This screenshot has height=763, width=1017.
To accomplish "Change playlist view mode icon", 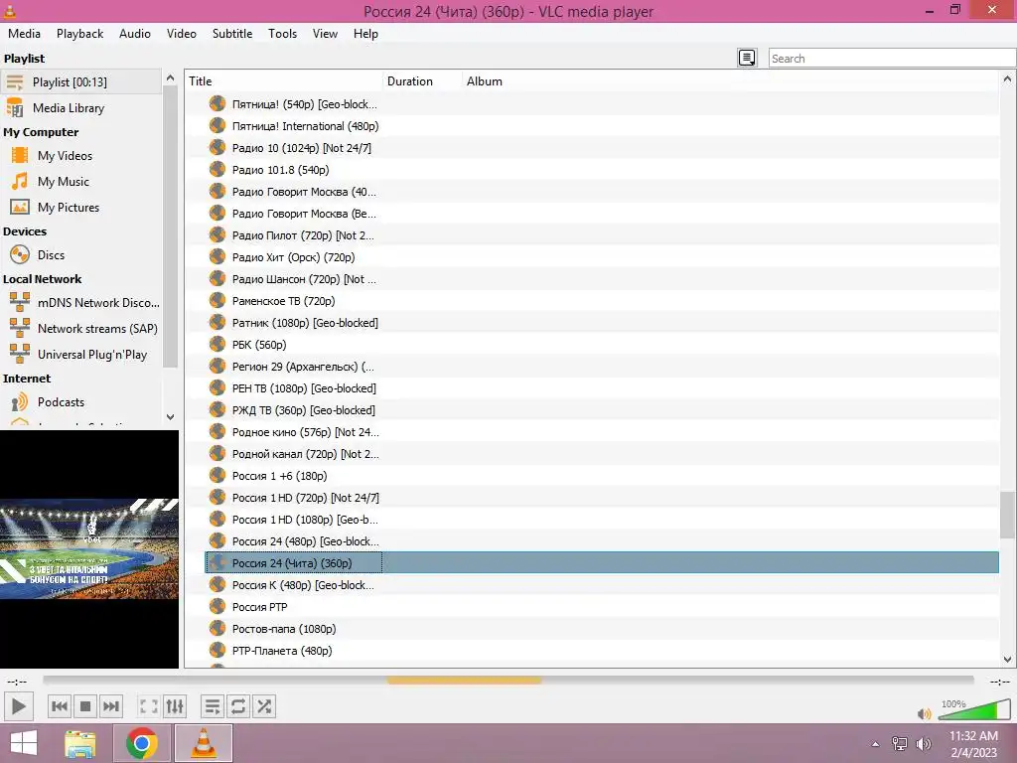I will (747, 58).
